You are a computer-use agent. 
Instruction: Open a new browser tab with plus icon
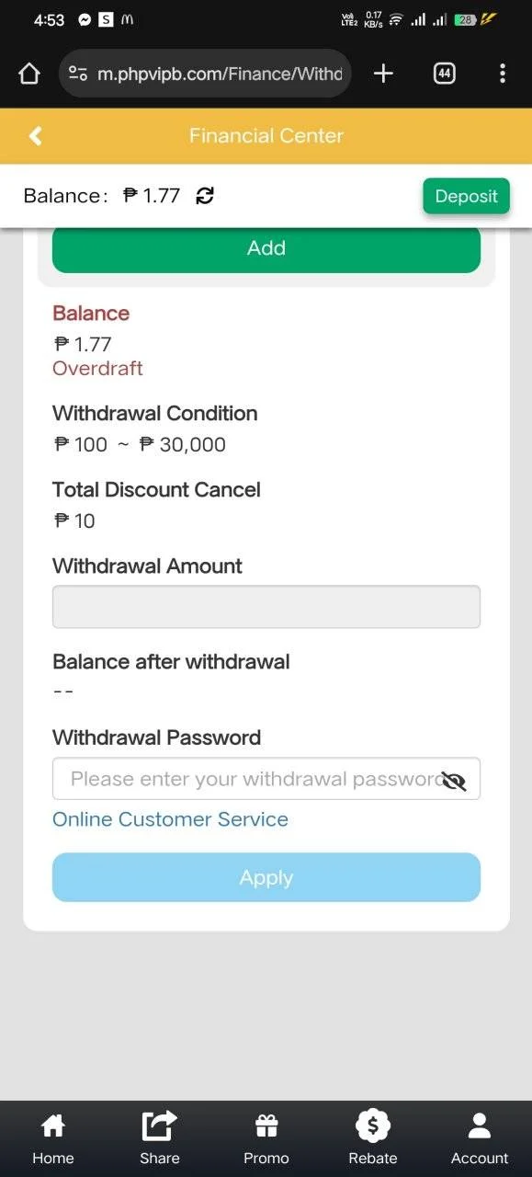[384, 74]
